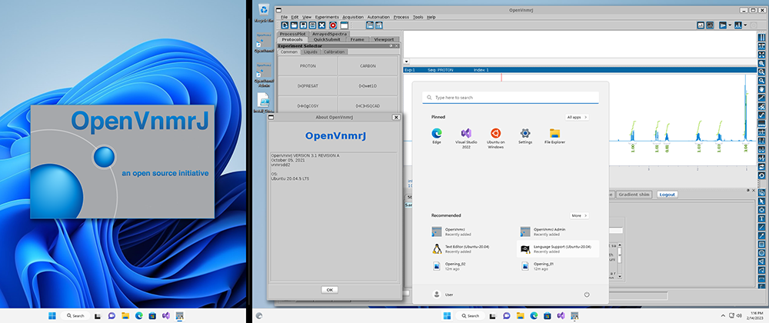Image resolution: width=769 pixels, height=323 pixels.
Task: Click the volume speaker icon in system tray
Action: [x=739, y=315]
